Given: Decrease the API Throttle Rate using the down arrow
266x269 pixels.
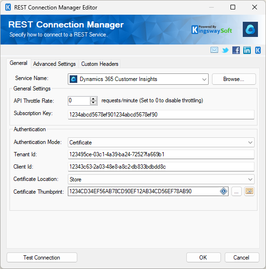Looking at the screenshot, I should (x=93, y=103).
